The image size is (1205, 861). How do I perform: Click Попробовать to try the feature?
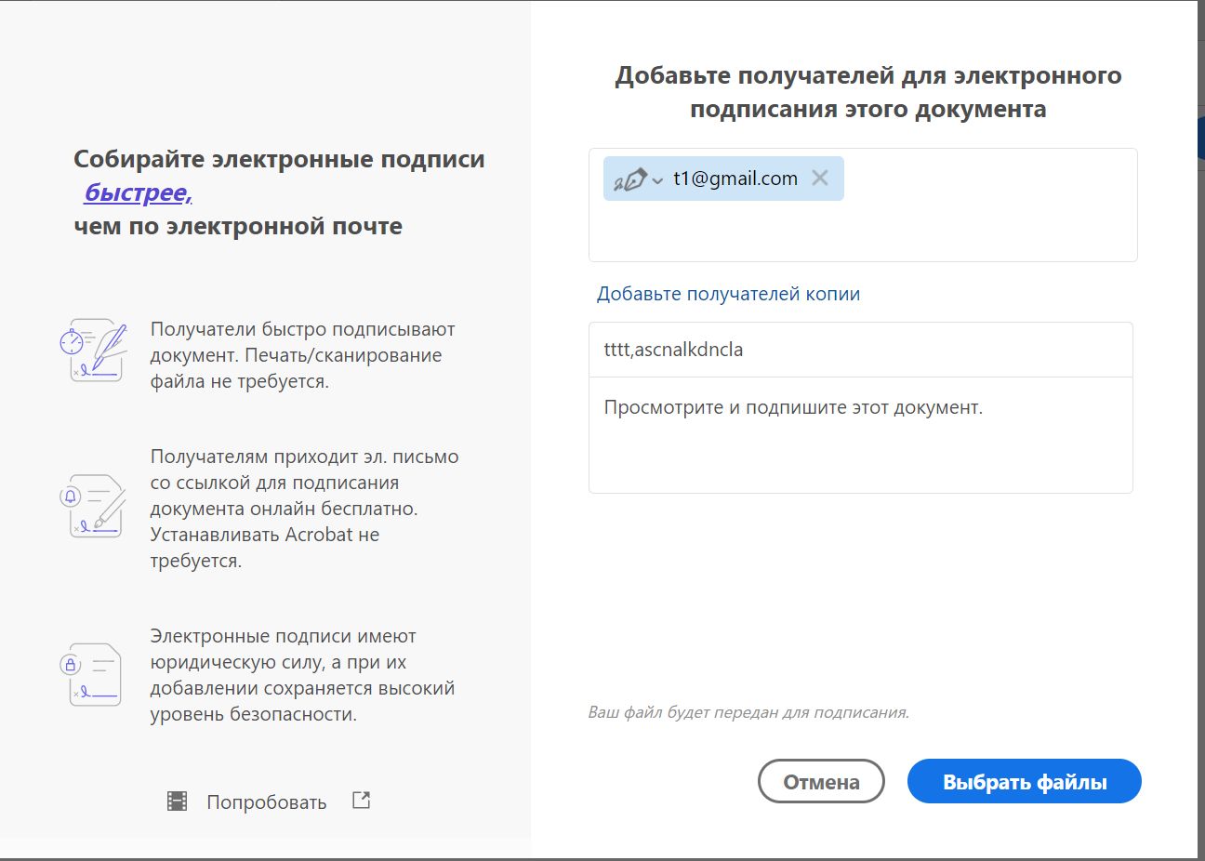267,801
